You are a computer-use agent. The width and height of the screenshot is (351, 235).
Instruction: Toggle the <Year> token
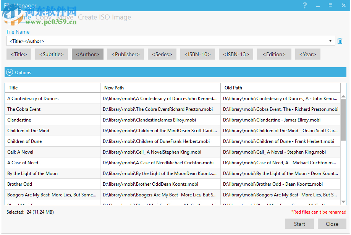tap(307, 54)
